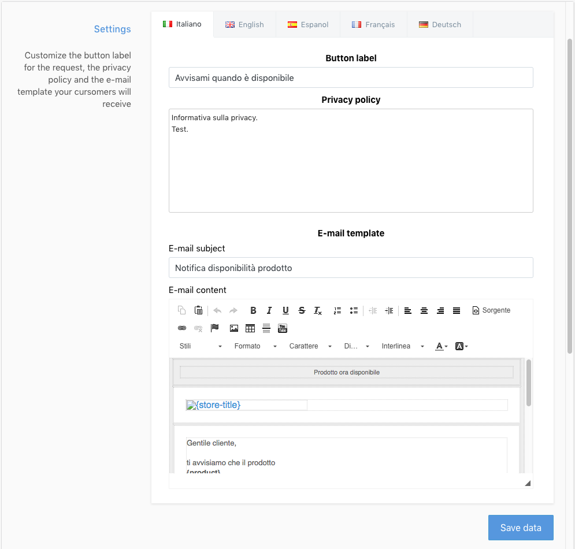
Task: Center align the email text
Action: (x=424, y=310)
